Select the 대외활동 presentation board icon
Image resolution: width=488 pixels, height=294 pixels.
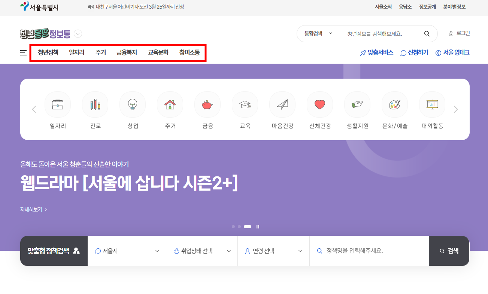click(432, 104)
